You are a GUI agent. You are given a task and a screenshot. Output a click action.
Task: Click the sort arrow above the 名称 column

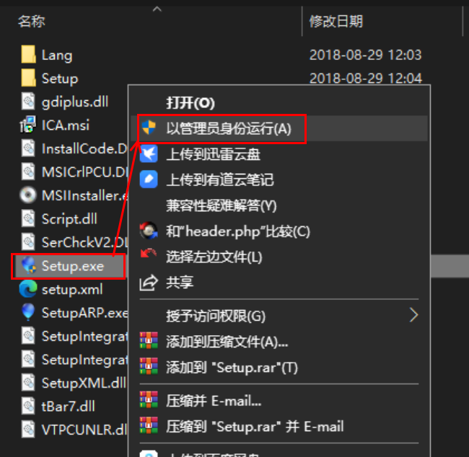[157, 9]
